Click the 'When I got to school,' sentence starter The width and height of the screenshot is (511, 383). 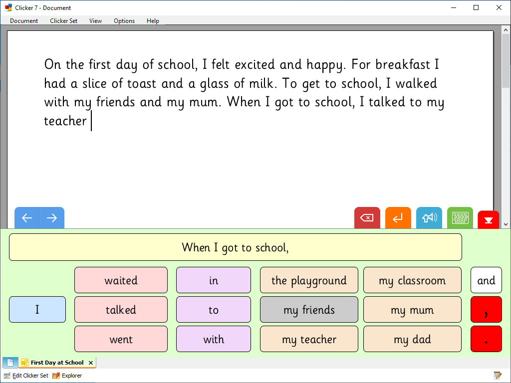(x=235, y=247)
